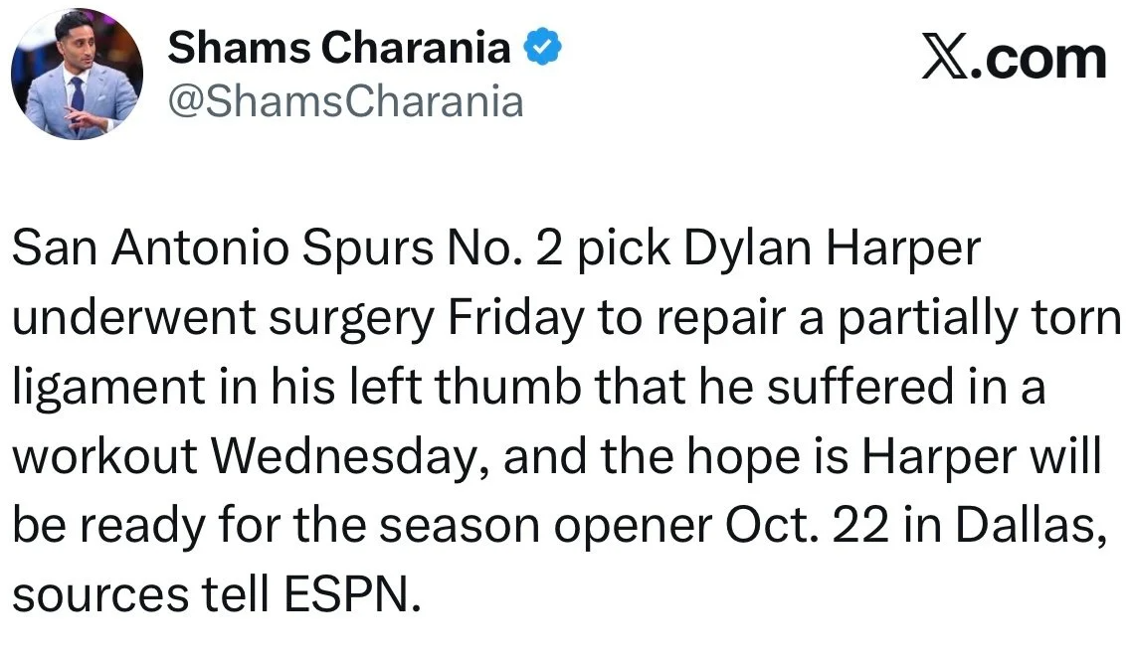Click the @ShamsCharania handle

click(x=345, y=100)
